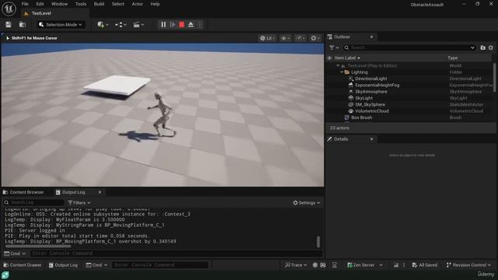Open the cinematics clapperboard dropdown
Image resolution: width=498 pixels, height=280 pixels.
139,24
